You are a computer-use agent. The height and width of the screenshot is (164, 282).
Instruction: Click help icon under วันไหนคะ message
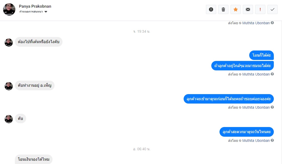click(272, 140)
